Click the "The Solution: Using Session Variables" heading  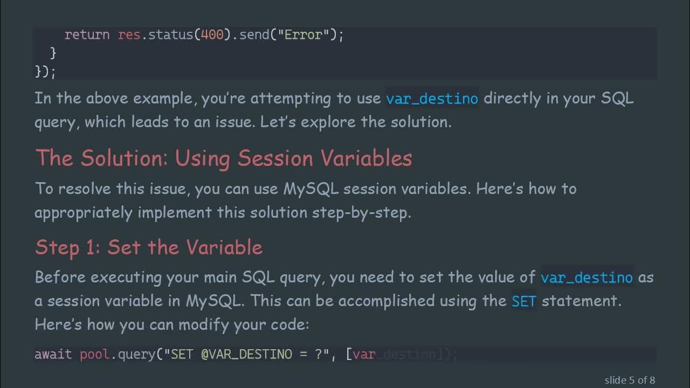224,158
